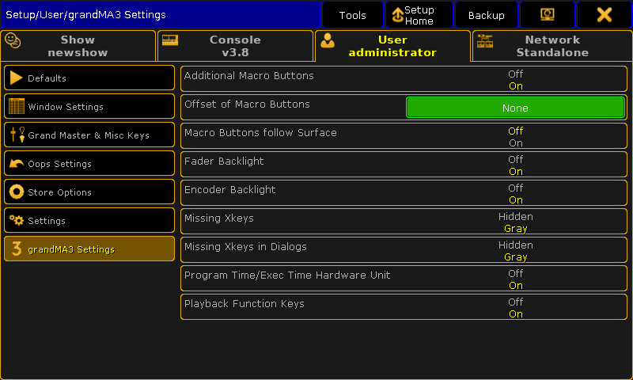Click the Grand Master fader icon
The height and width of the screenshot is (380, 633).
(x=17, y=135)
